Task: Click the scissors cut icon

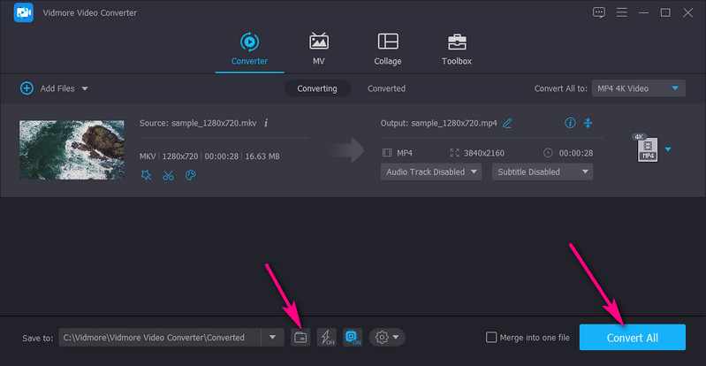Action: pyautogui.click(x=168, y=175)
